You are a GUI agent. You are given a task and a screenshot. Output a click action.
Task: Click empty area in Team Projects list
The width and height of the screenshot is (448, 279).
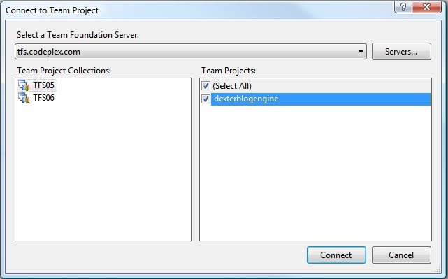click(315, 171)
